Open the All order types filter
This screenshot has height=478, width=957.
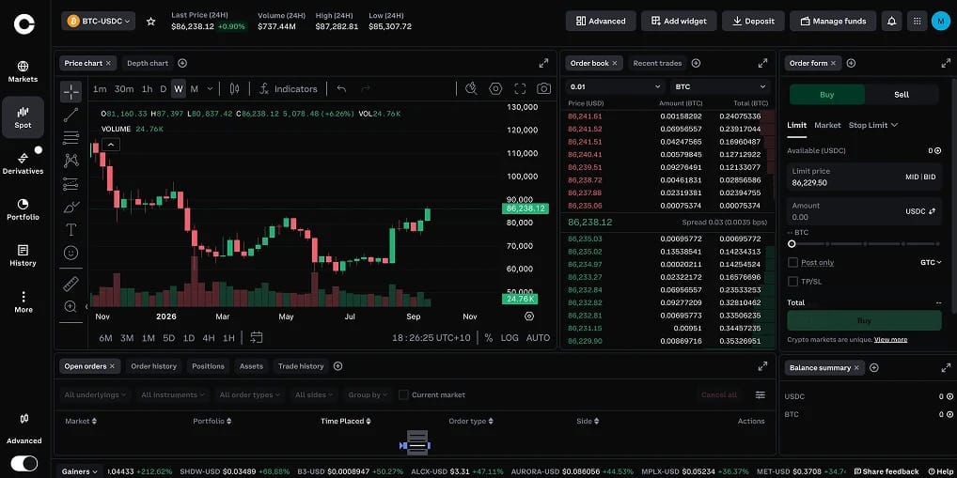pyautogui.click(x=250, y=395)
